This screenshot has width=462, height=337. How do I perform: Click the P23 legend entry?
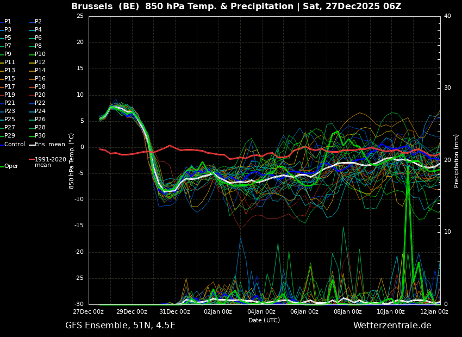(8, 111)
